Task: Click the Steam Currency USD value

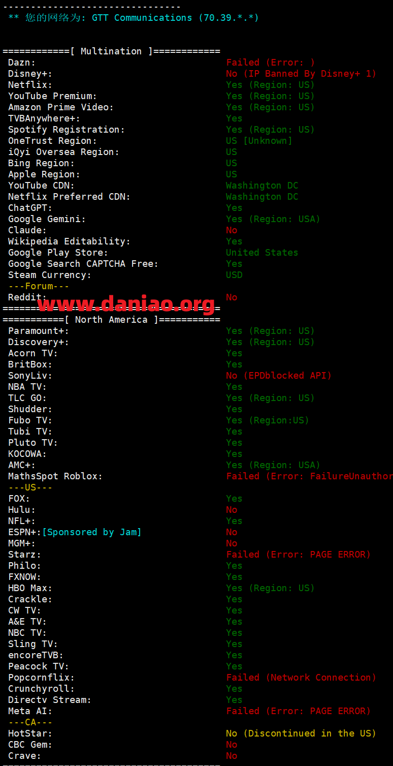Action: [234, 275]
